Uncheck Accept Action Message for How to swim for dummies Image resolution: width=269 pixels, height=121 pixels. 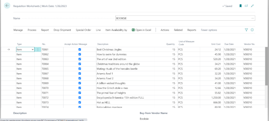pos(80,54)
